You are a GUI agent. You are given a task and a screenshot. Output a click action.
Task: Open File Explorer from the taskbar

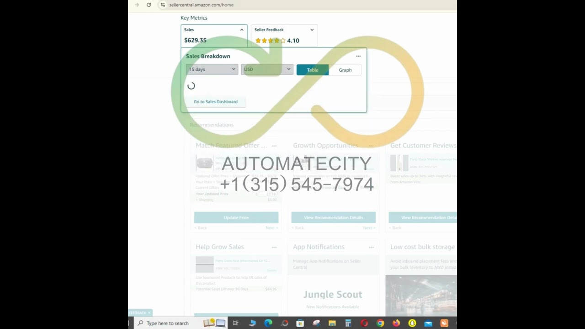(332, 323)
